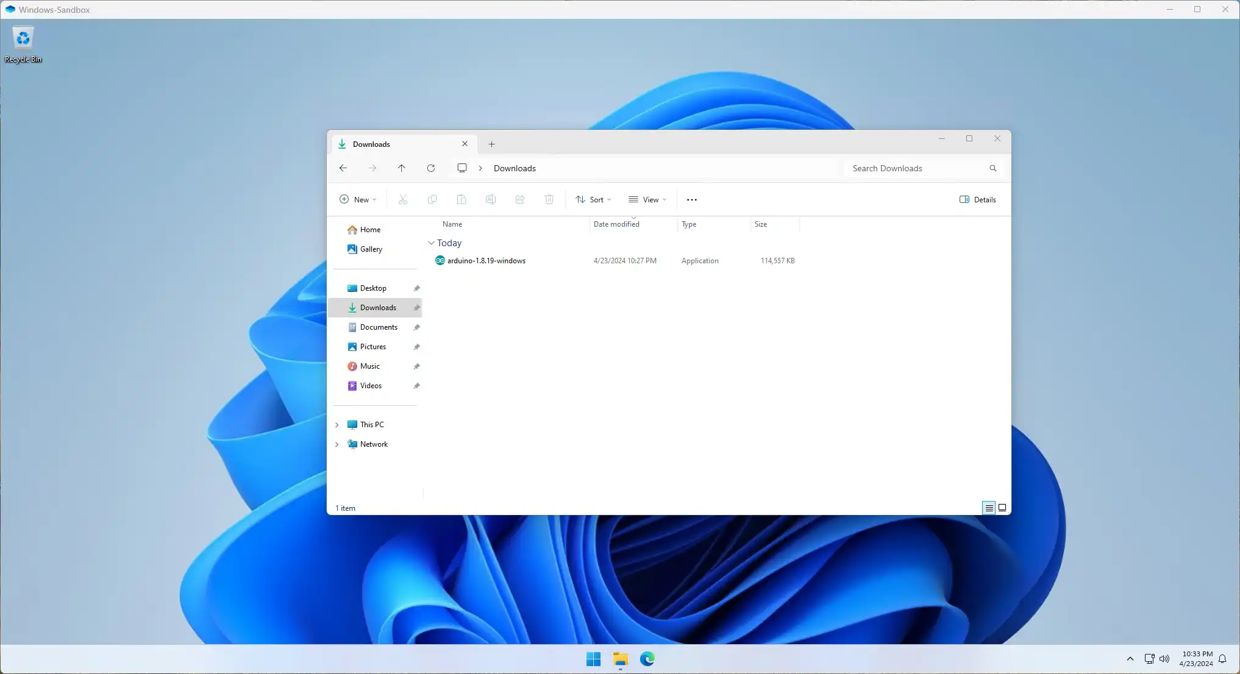Switch to large thumbnails view in status bar
Image resolution: width=1240 pixels, height=674 pixels.
pyautogui.click(x=1002, y=508)
